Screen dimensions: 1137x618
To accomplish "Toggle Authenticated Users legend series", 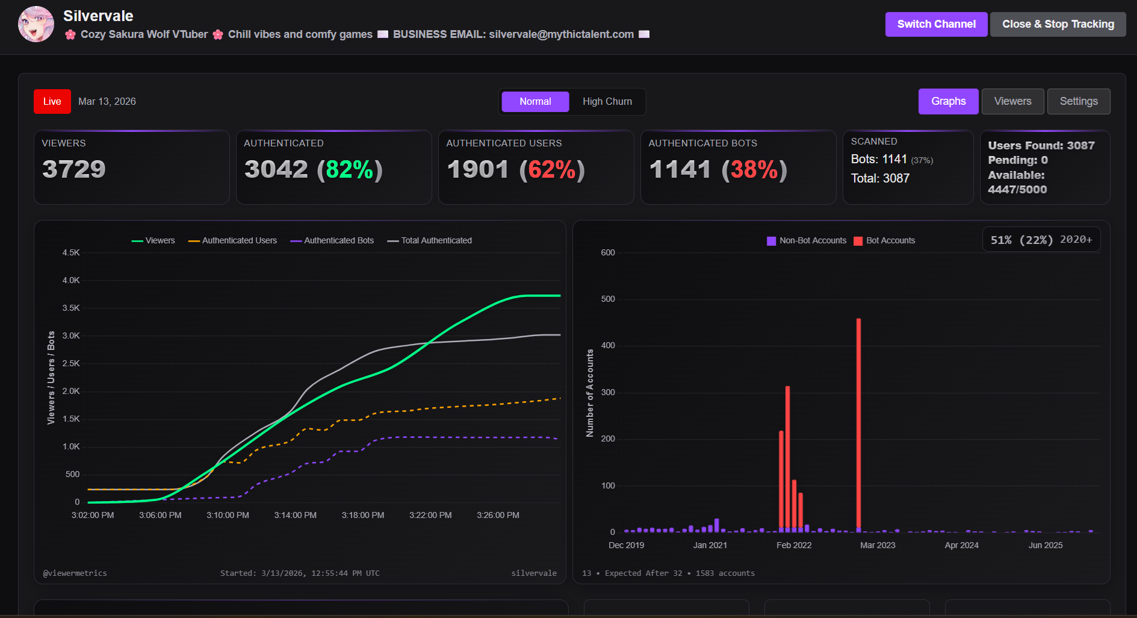I will tap(232, 240).
